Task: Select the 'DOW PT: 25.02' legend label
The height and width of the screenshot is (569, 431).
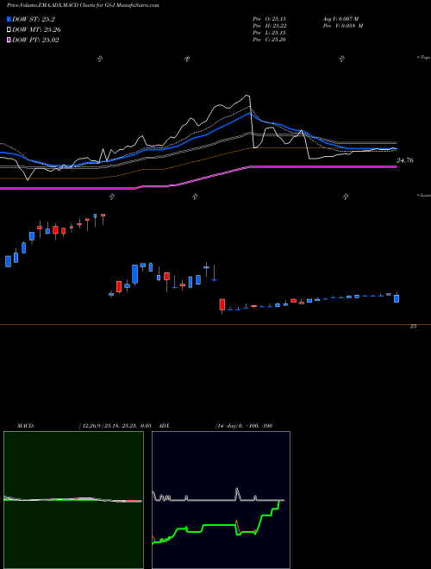Action: pyautogui.click(x=35, y=40)
